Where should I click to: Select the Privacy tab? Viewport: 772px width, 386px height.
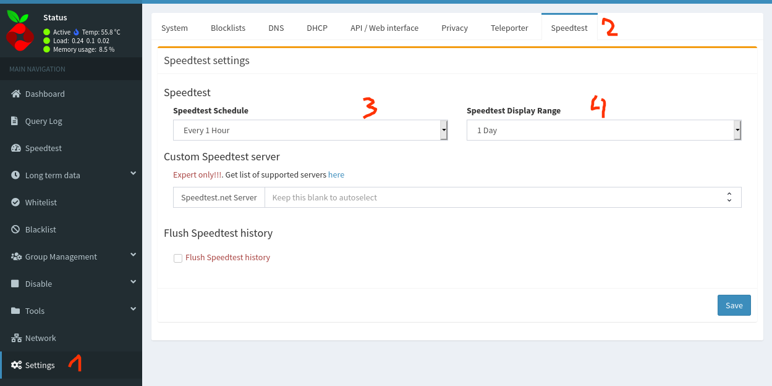point(455,28)
